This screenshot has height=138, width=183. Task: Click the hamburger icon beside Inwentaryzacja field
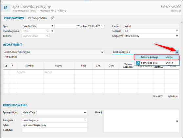(52, 31)
